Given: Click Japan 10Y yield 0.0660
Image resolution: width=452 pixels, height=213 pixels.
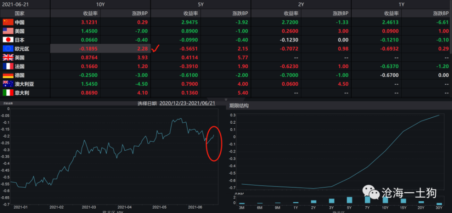Looking at the screenshot, I should (89, 40).
